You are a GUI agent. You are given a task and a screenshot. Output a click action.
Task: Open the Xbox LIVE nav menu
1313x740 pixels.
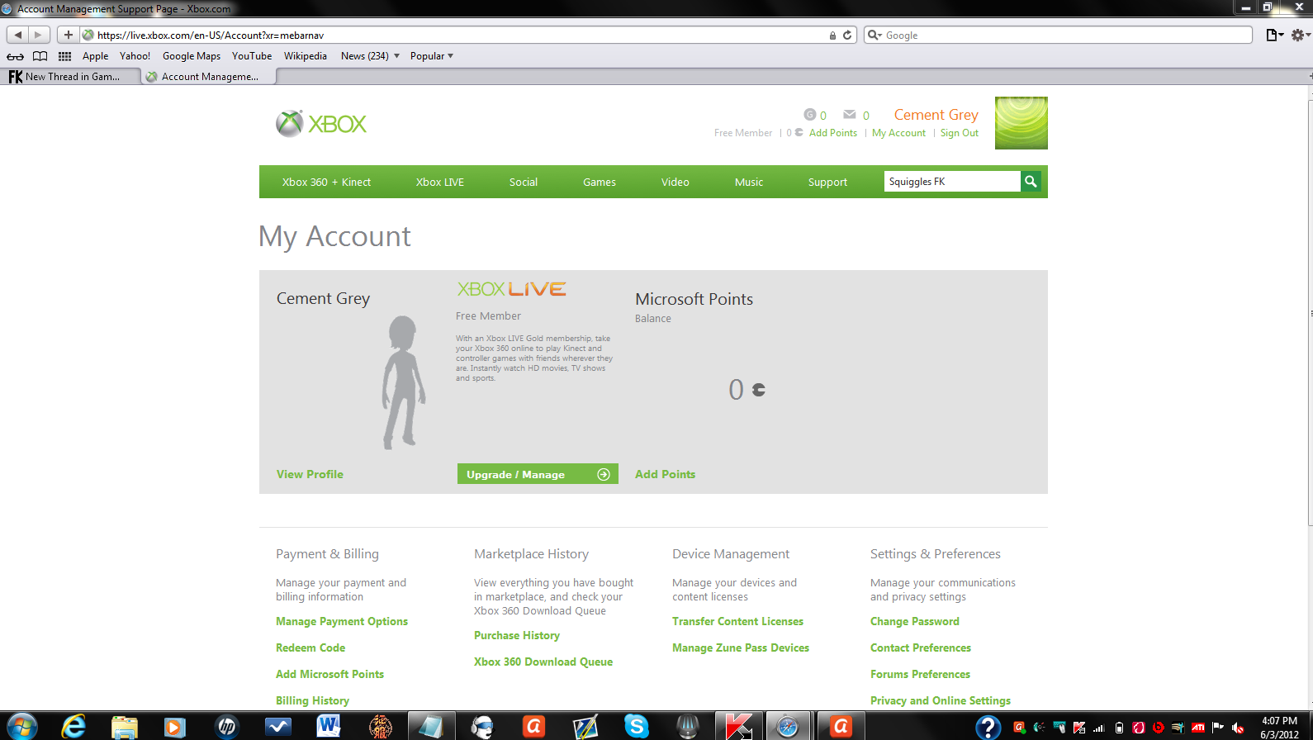[440, 183]
